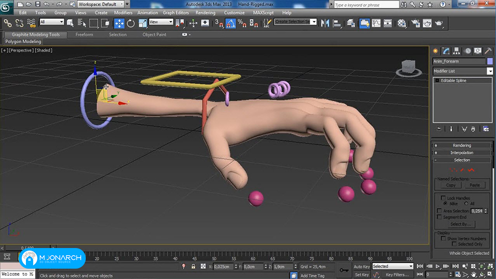Screen dimensions: 496x279
Task: Select the Alike radio button
Action: point(445,204)
